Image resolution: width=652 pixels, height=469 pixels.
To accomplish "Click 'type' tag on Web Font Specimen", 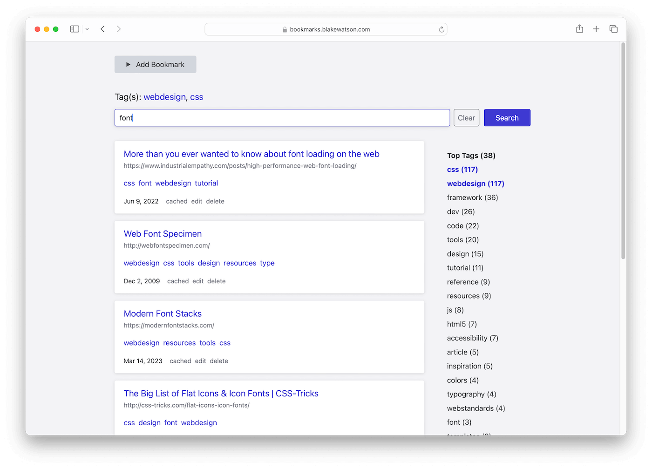I will point(267,263).
